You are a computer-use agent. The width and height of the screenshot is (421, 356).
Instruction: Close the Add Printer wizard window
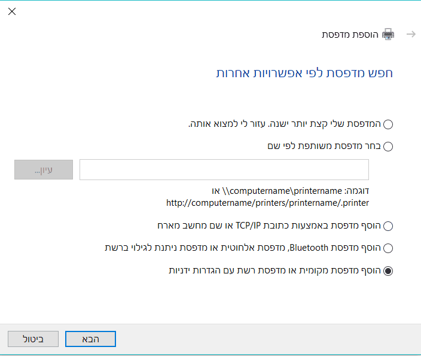coord(12,11)
